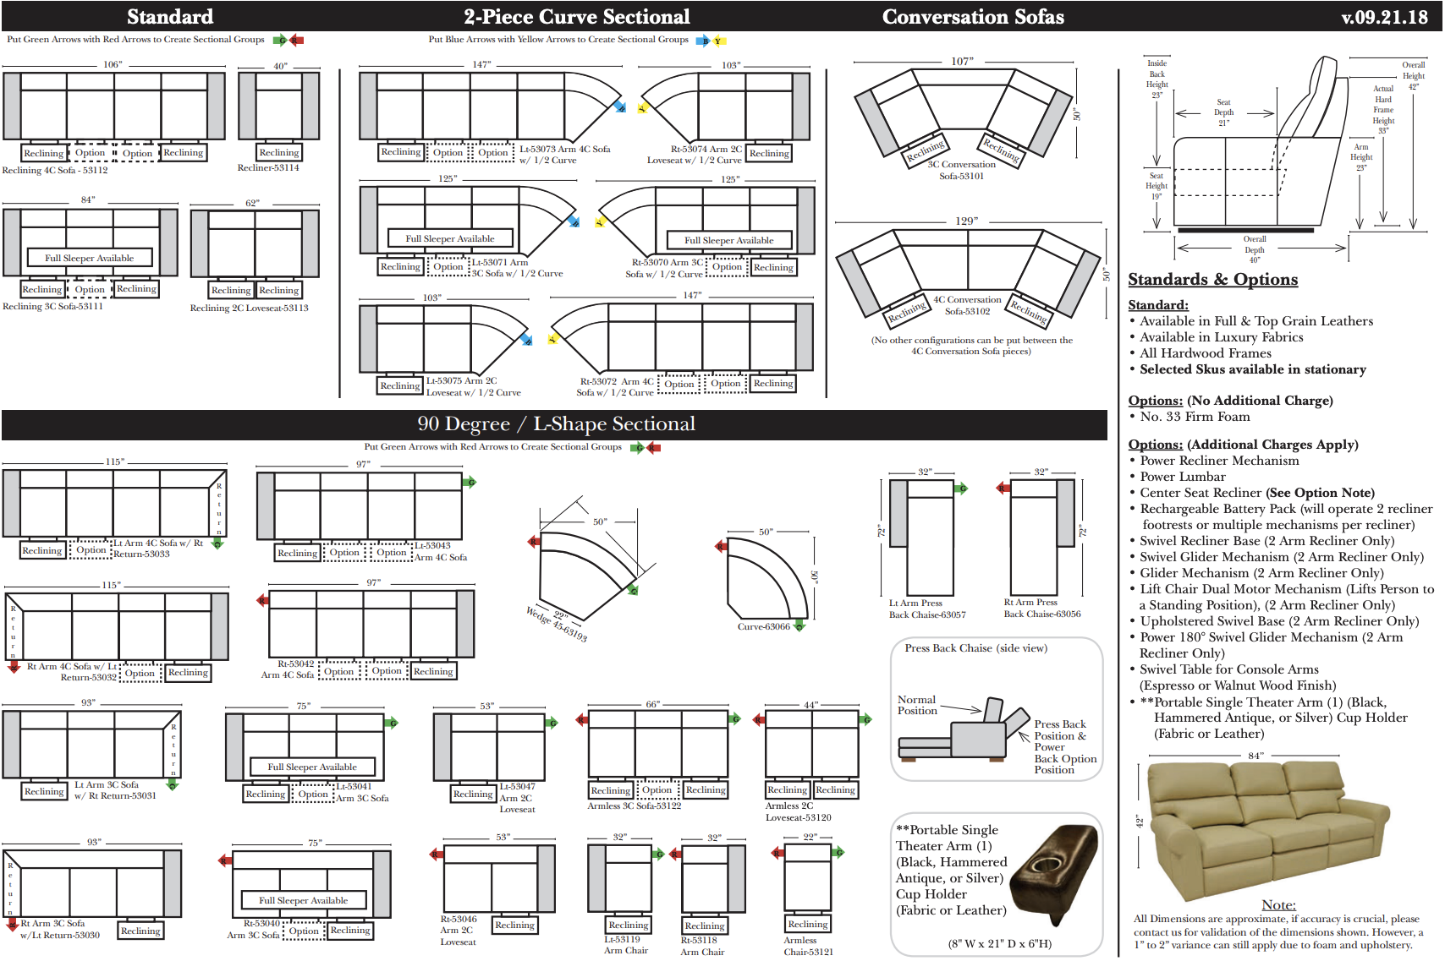Click the Standard section header
The width and height of the screenshot is (1456, 972).
click(170, 17)
